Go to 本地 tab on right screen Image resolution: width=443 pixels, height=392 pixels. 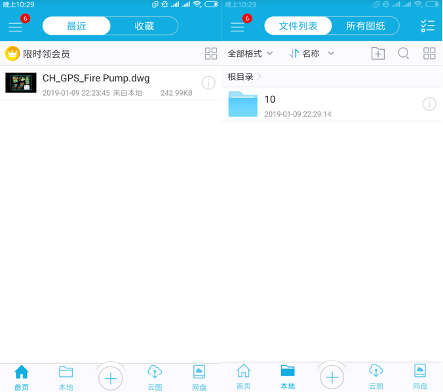tap(288, 377)
